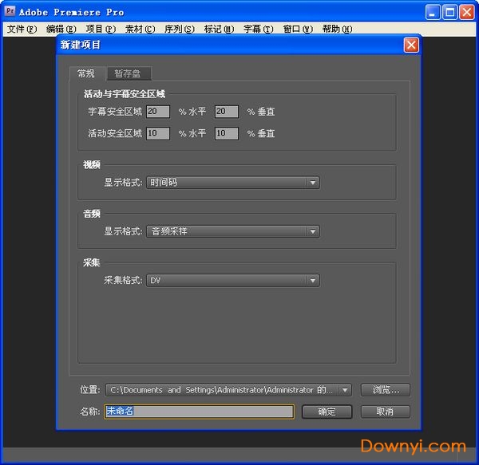Open the 文件(F) menu
Image resolution: width=479 pixels, height=465 pixels.
pos(22,29)
